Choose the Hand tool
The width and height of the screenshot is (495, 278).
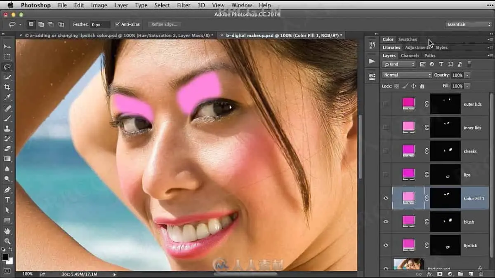(7, 231)
